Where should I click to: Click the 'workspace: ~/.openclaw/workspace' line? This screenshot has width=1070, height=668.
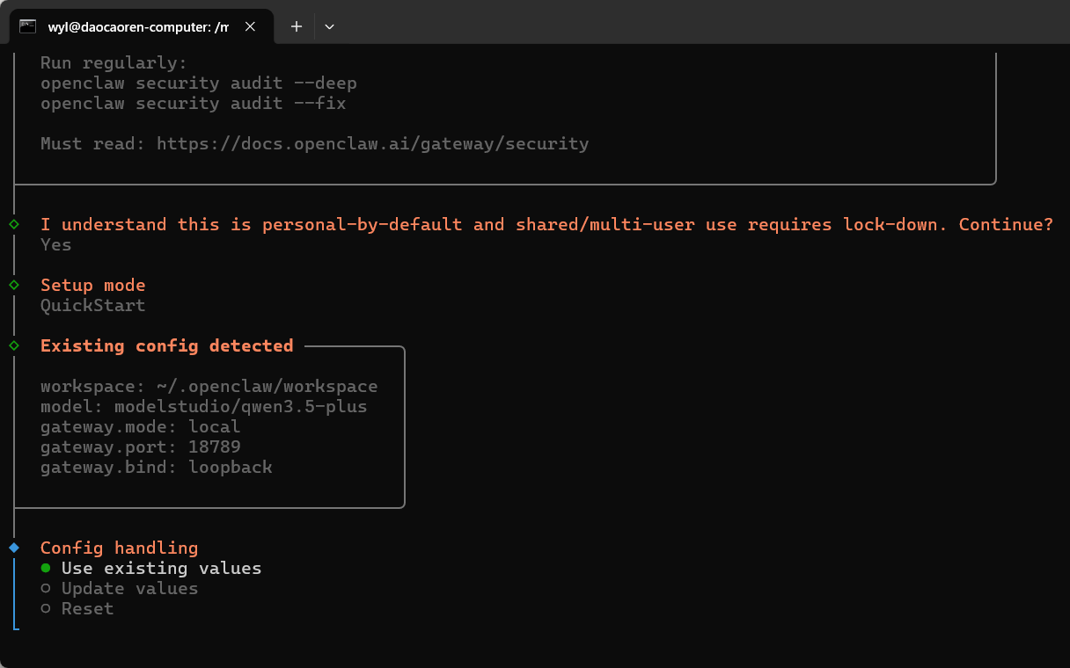[209, 387]
